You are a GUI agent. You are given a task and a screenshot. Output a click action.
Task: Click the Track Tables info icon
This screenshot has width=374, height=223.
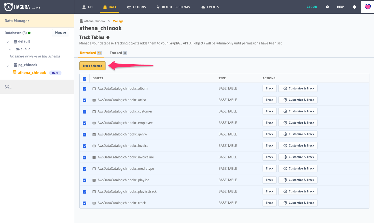108,37
